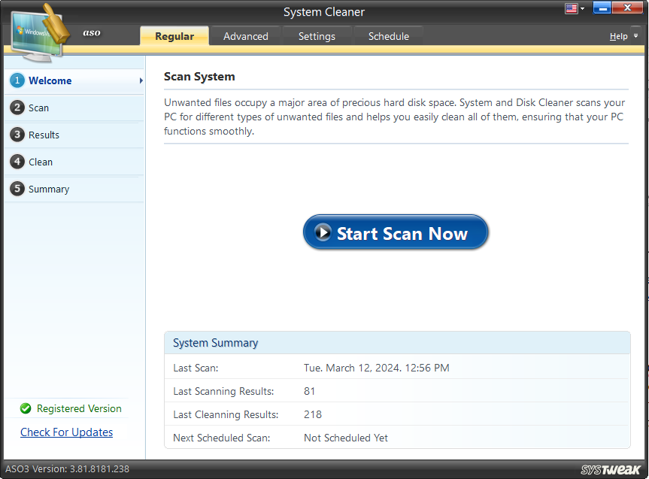Click the Not Scheduled Yet scan entry
Viewport: 649px width, 479px height.
[x=344, y=437]
